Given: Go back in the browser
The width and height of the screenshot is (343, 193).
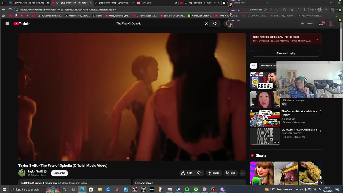Looking at the screenshot, I should pos(3,10).
